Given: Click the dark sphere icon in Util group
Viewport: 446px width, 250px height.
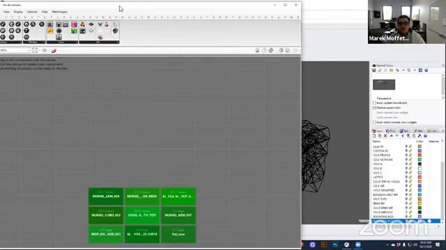Looking at the screenshot, I should tap(115, 31).
